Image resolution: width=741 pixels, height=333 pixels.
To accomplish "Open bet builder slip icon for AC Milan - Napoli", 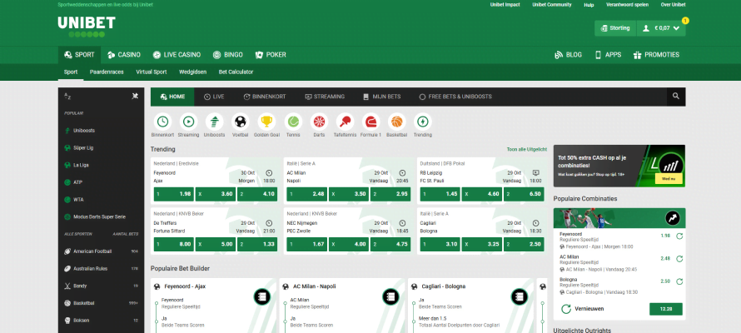I will pyautogui.click(x=390, y=296).
